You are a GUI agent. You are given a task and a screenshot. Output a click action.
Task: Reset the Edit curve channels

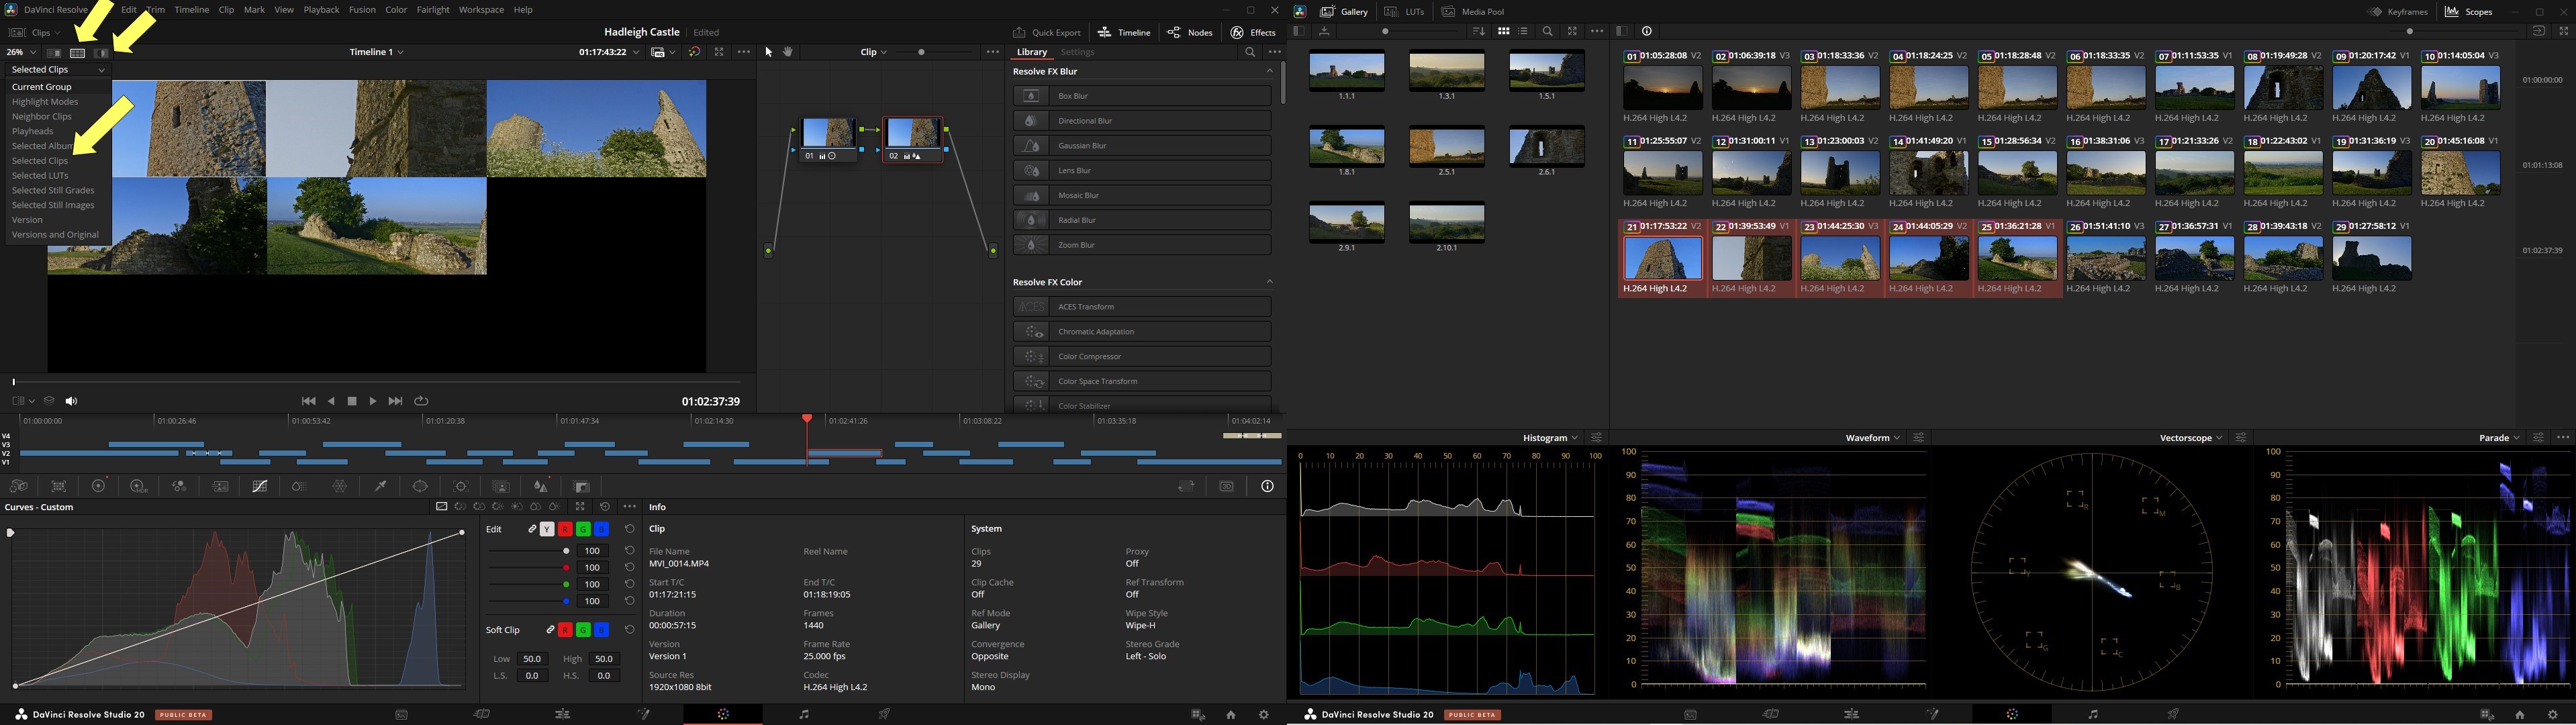coord(629,529)
